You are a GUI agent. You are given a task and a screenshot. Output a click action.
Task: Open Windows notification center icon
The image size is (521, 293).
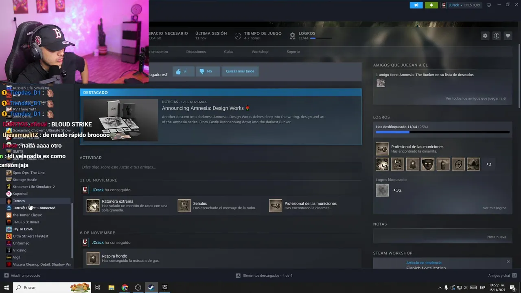click(512, 288)
